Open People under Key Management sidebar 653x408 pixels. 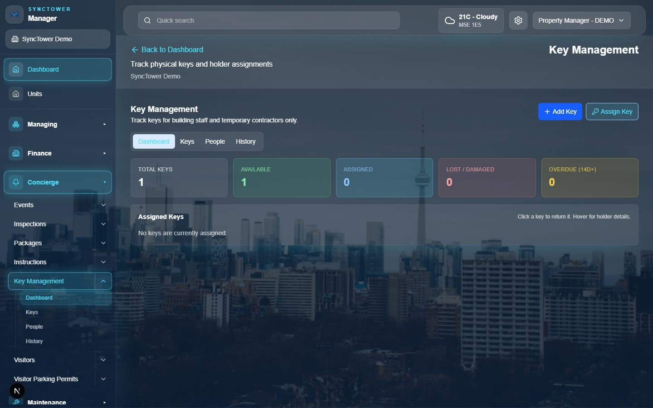pyautogui.click(x=34, y=327)
